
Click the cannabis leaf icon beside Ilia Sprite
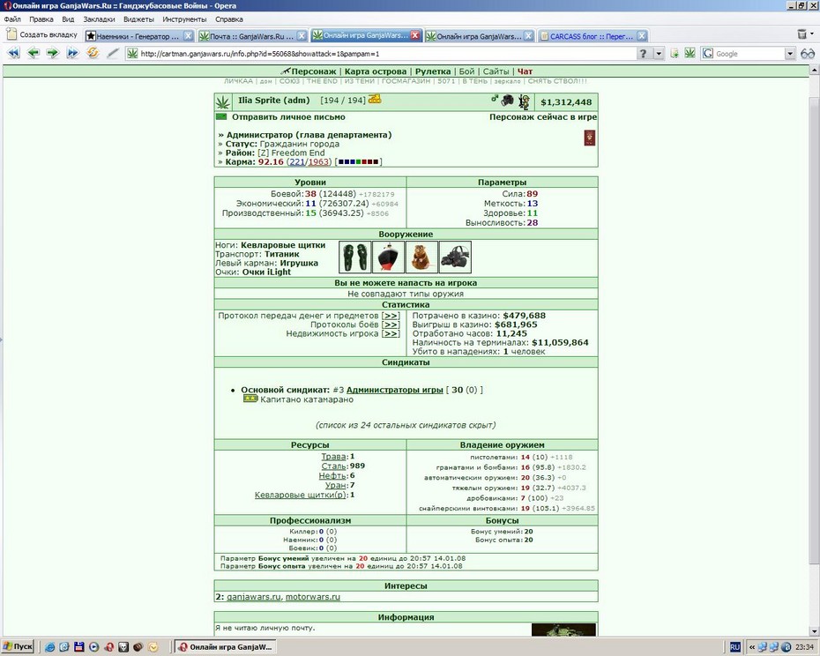click(x=223, y=101)
